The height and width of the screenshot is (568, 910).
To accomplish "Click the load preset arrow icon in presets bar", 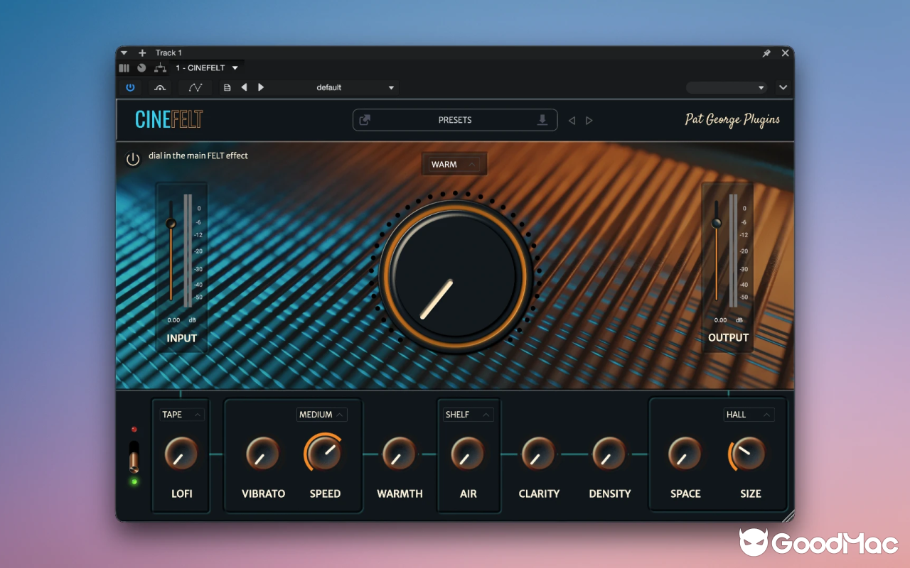I will [365, 120].
